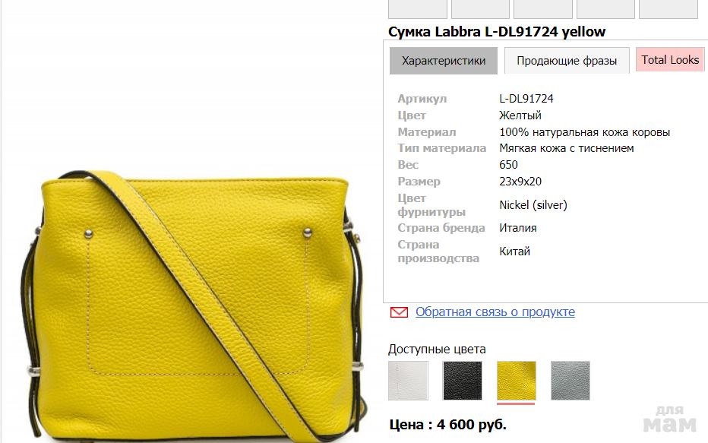Open the Total Looks tab
This screenshot has height=443, width=708.
click(670, 59)
